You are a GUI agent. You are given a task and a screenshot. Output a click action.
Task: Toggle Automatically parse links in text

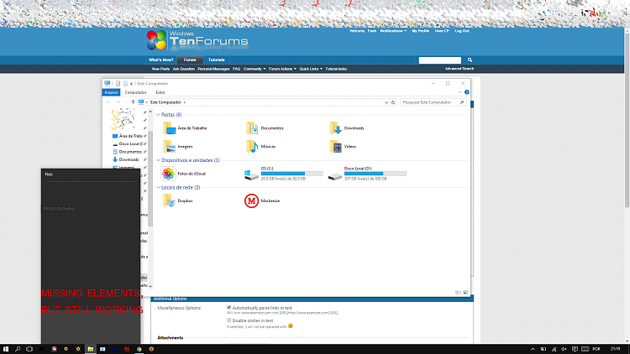(229, 307)
